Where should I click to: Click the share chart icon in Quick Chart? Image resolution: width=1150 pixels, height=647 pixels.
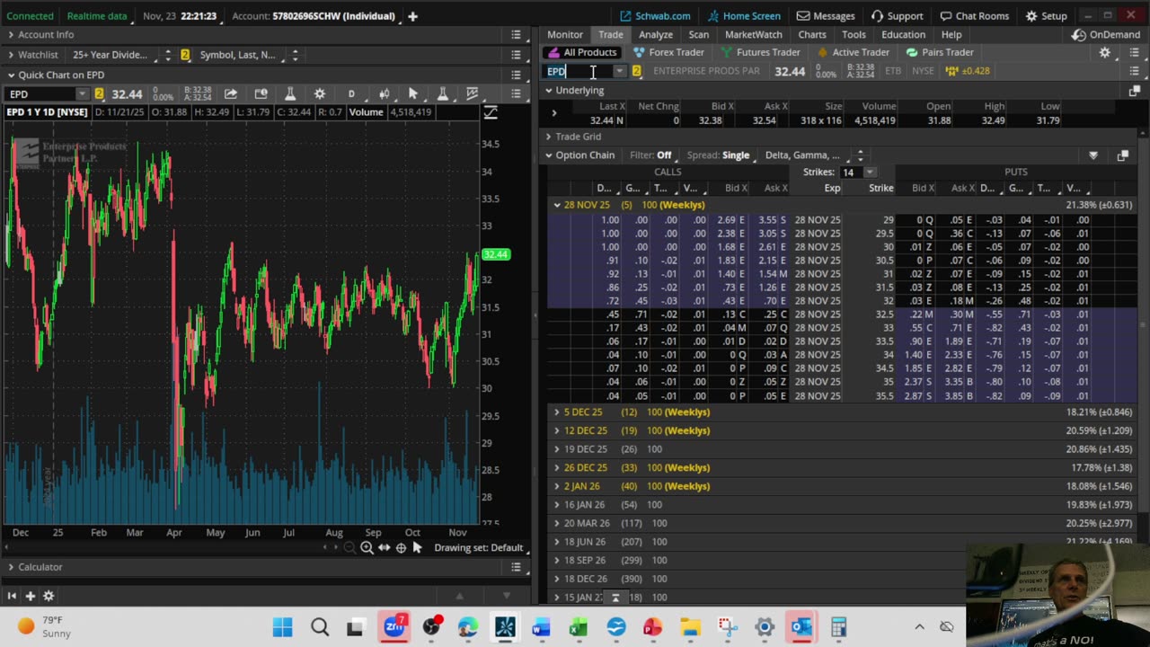pos(231,94)
